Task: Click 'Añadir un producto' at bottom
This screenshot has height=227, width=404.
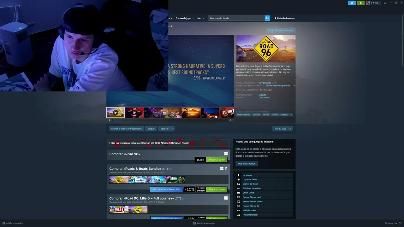Action: 13,223
